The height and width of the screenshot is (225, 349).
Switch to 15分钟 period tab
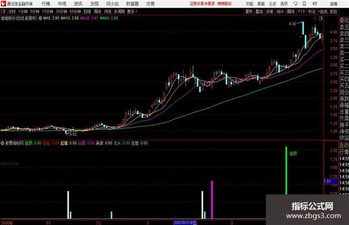point(48,11)
